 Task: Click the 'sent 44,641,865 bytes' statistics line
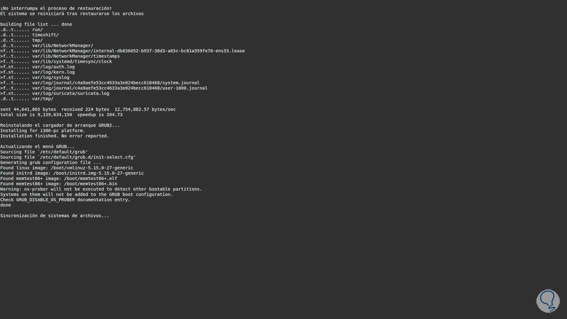point(88,109)
